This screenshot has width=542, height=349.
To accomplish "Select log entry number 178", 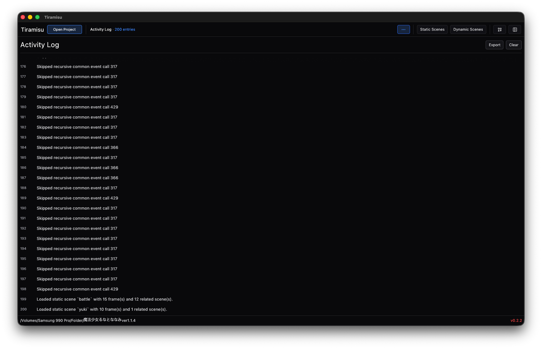I will click(x=271, y=87).
